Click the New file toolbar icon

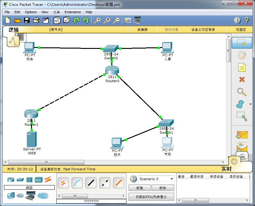pyautogui.click(x=8, y=20)
